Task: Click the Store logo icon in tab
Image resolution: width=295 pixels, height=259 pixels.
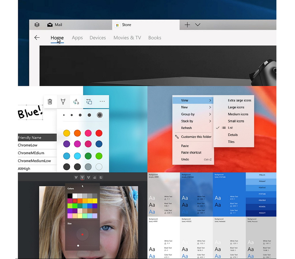Action: point(118,25)
